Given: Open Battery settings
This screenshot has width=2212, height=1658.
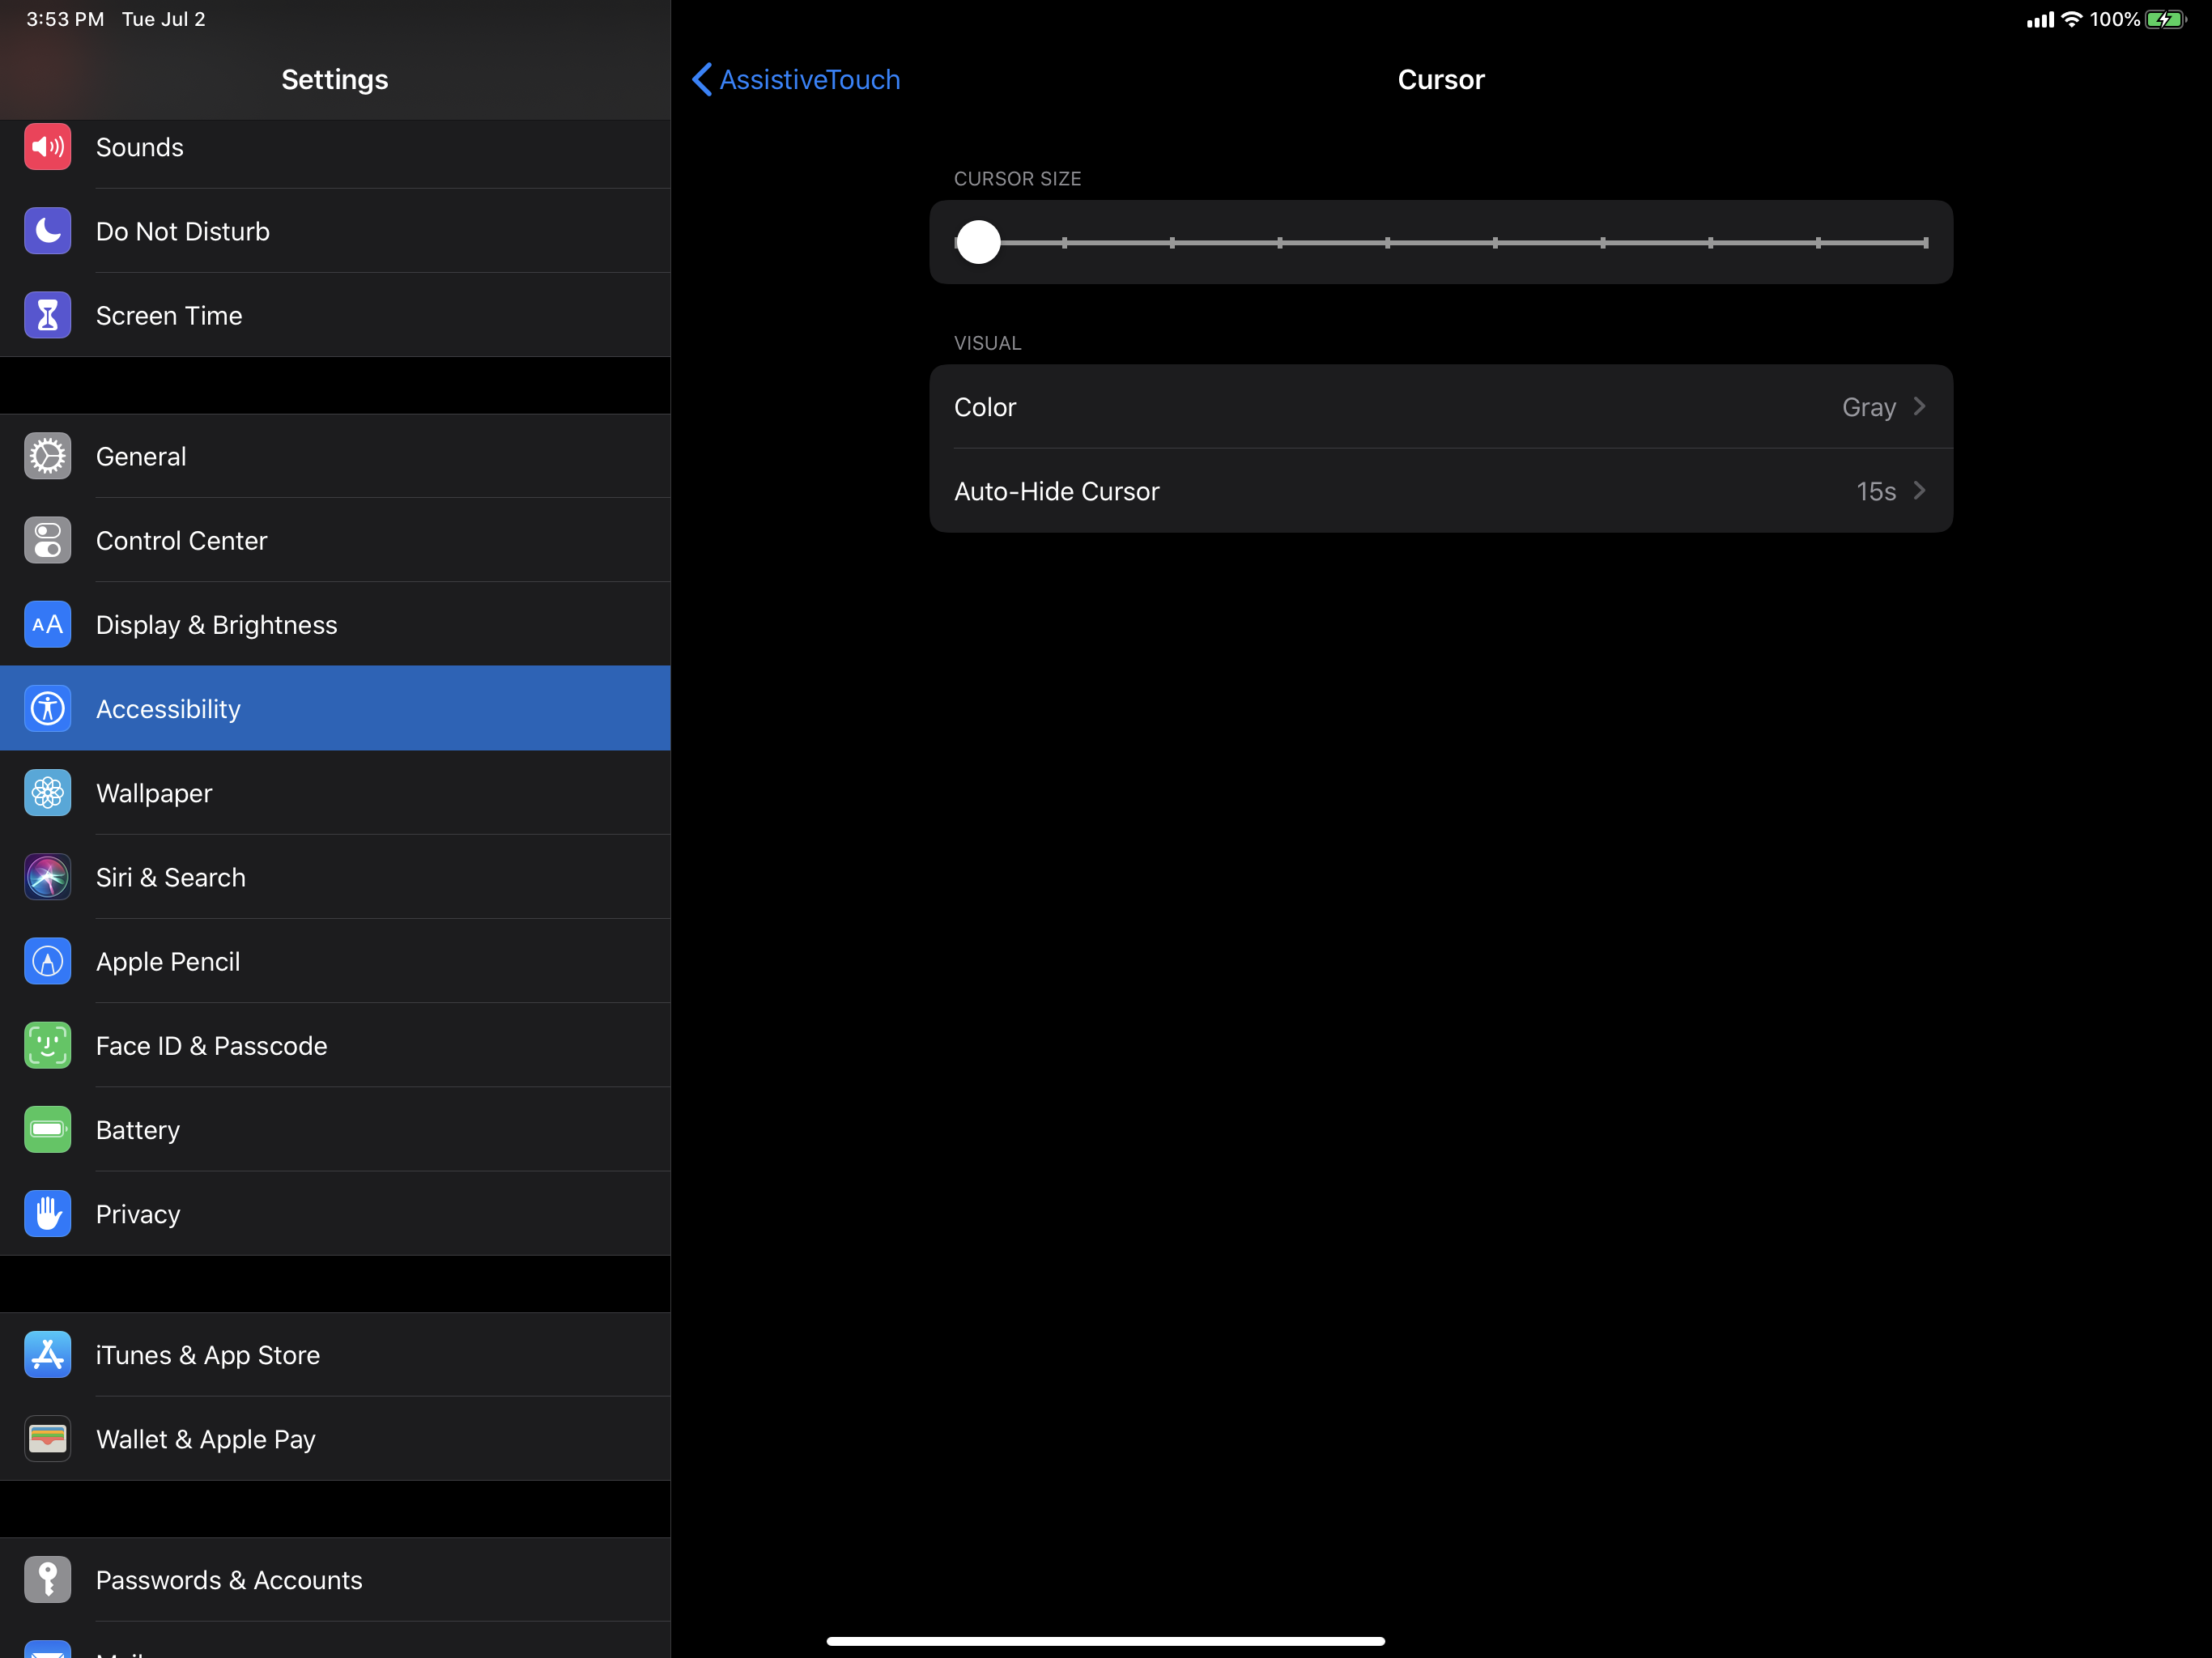Looking at the screenshot, I should 335,1129.
